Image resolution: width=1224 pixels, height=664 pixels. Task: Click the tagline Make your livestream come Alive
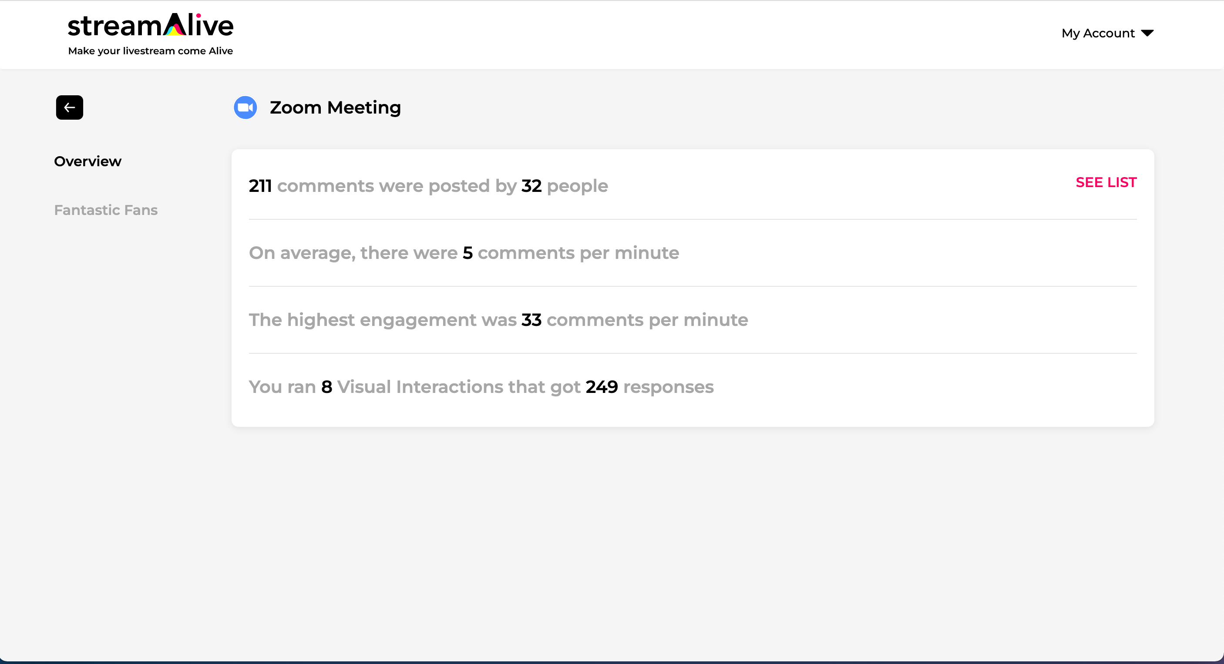[151, 51]
